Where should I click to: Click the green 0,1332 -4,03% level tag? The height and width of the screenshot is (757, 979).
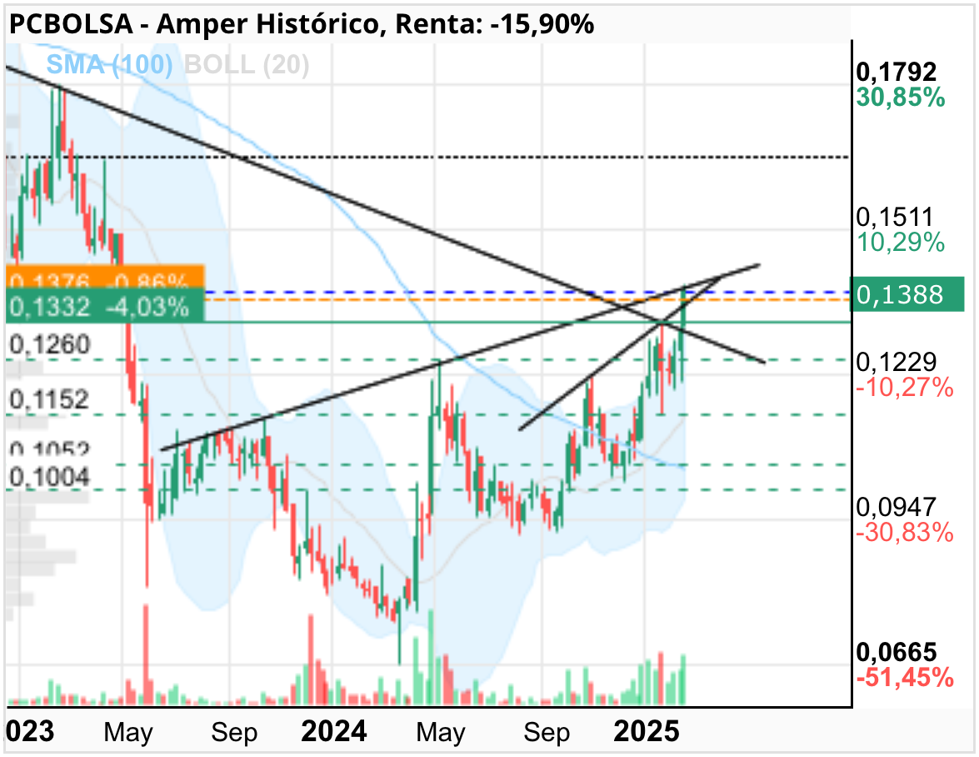(105, 305)
